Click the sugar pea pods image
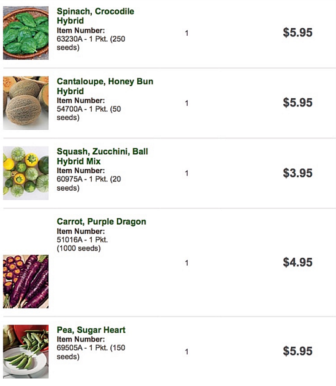This screenshot has height=386, width=336. pos(26,351)
